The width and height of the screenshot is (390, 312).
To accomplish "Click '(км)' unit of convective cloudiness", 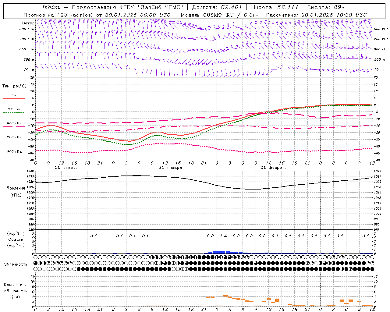I will click(x=16, y=297).
